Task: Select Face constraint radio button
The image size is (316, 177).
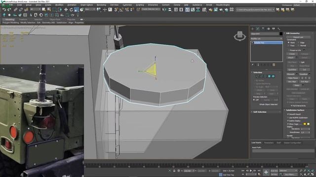Action: pos(288,46)
